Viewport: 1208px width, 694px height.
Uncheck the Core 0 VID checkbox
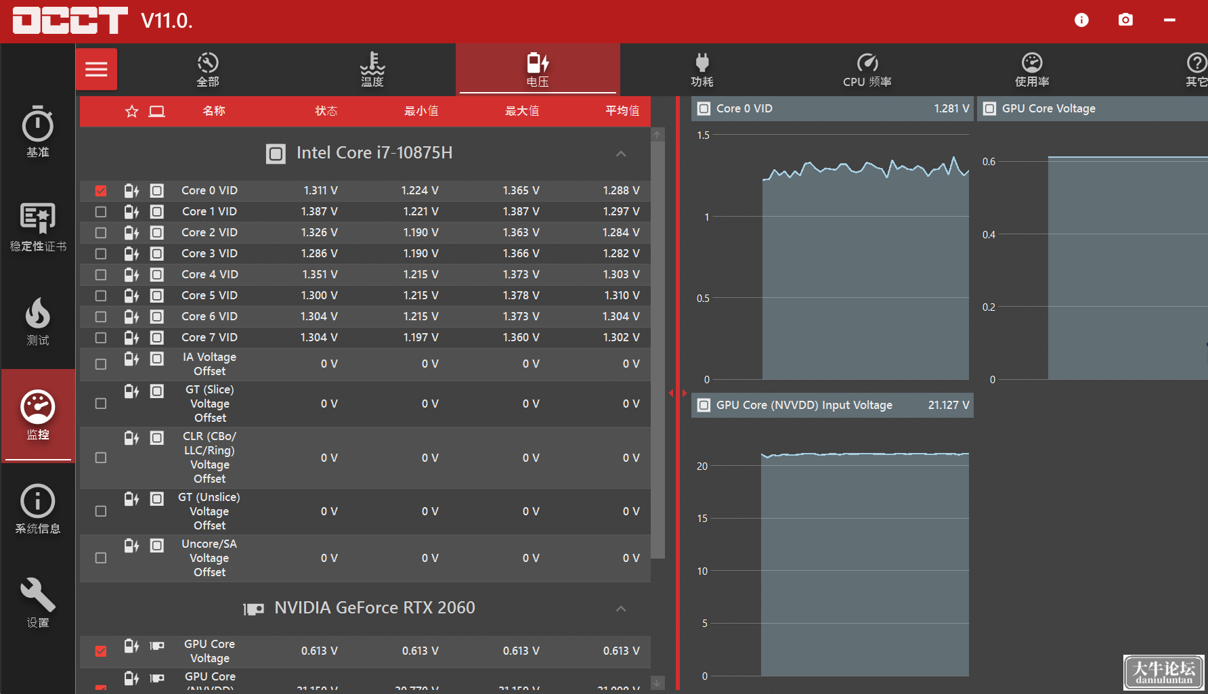(x=101, y=191)
